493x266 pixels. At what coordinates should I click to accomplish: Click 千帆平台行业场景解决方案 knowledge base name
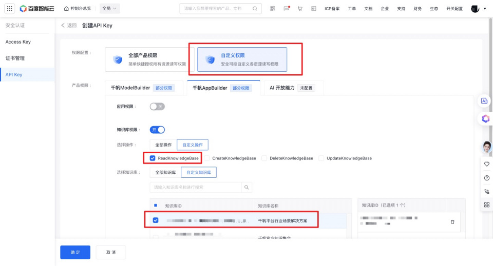pyautogui.click(x=282, y=221)
